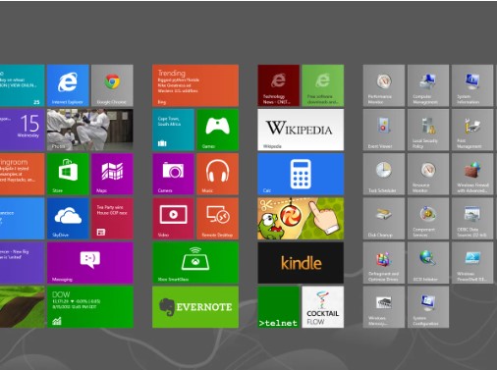Viewport: 497px width, 370px height.
Task: Open the Music headphones tile
Action: pyautogui.click(x=218, y=174)
